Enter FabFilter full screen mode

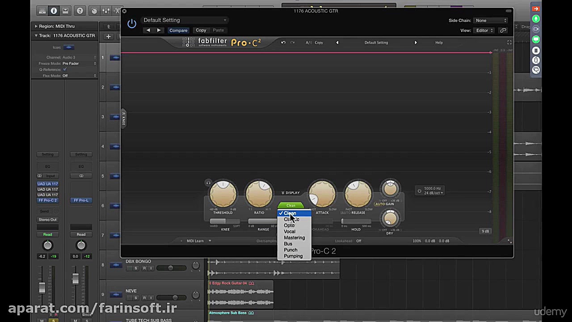509,42
